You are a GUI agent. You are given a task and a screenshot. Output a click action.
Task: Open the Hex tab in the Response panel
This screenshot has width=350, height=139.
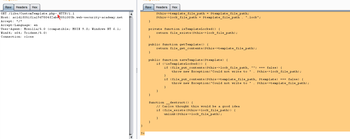[175, 7]
